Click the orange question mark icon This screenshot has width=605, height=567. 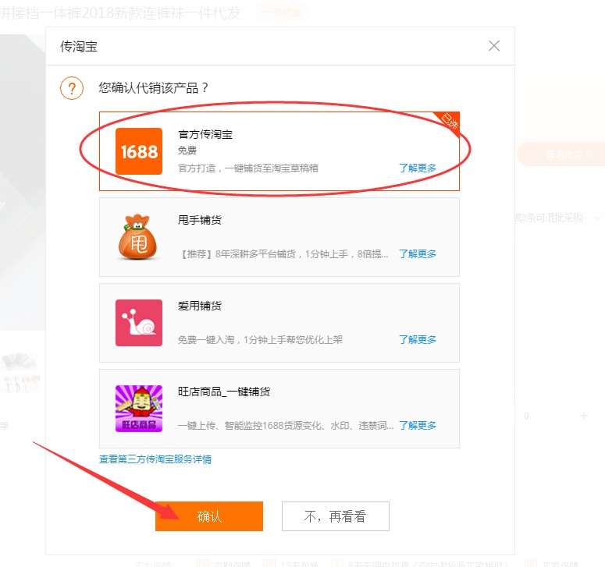pyautogui.click(x=72, y=88)
